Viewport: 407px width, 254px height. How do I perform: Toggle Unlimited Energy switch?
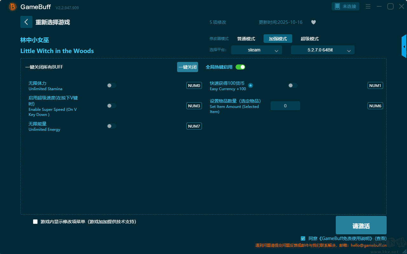point(112,126)
